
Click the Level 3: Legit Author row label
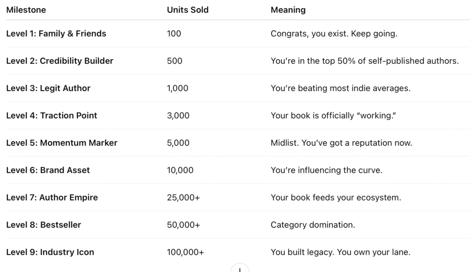click(x=48, y=88)
